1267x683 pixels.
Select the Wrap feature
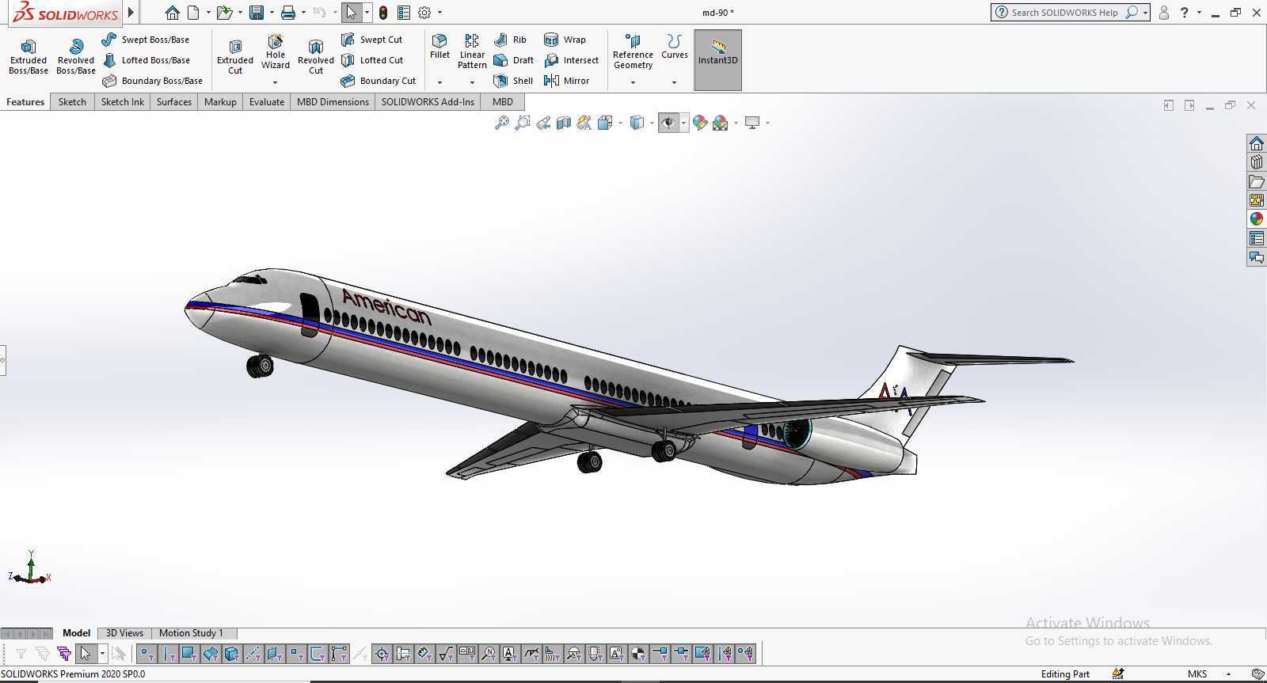click(x=565, y=40)
